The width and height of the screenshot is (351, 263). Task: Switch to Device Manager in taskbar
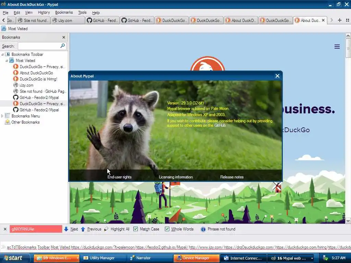(196, 258)
